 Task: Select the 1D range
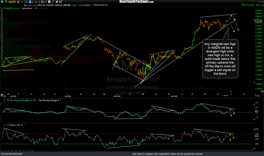point(27,150)
